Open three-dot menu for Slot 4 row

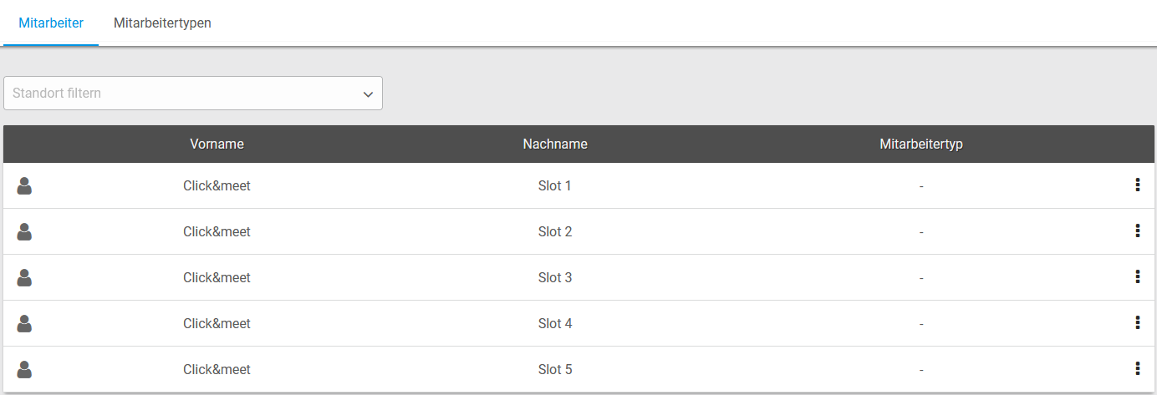[1137, 323]
